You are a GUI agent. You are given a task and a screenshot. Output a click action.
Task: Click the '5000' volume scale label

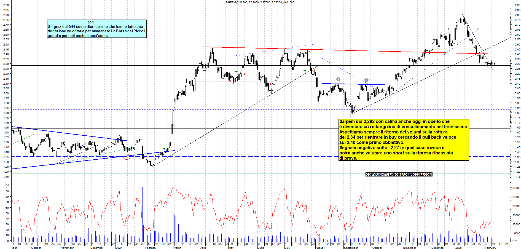point(517,234)
